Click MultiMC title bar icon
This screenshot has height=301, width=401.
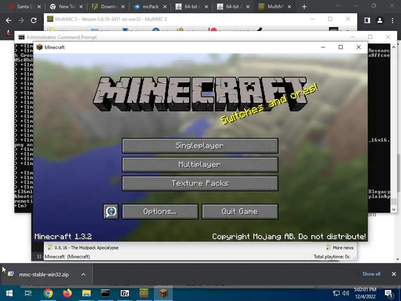point(50,19)
